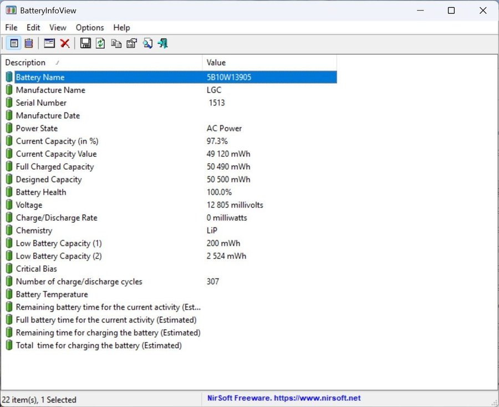Click battery icon beside Voltage row
This screenshot has height=407, width=499.
[9, 205]
